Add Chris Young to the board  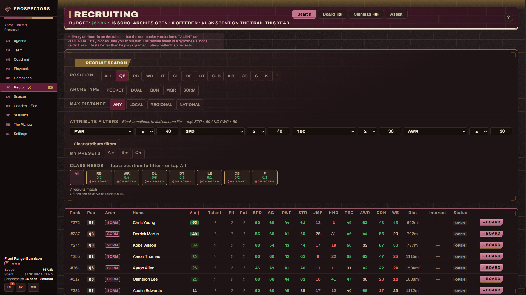[x=491, y=222]
